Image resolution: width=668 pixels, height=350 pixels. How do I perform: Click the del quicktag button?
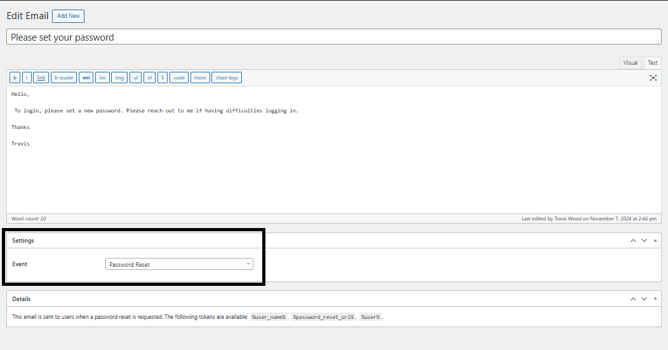click(86, 77)
